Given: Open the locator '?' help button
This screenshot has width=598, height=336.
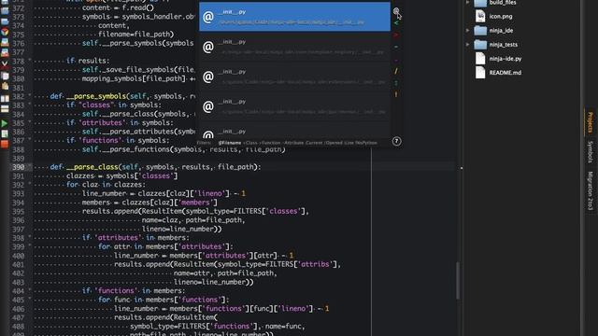Looking at the screenshot, I should click(396, 141).
